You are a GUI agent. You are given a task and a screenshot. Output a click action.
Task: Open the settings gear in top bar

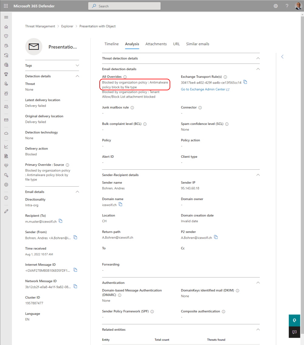point(276,6)
